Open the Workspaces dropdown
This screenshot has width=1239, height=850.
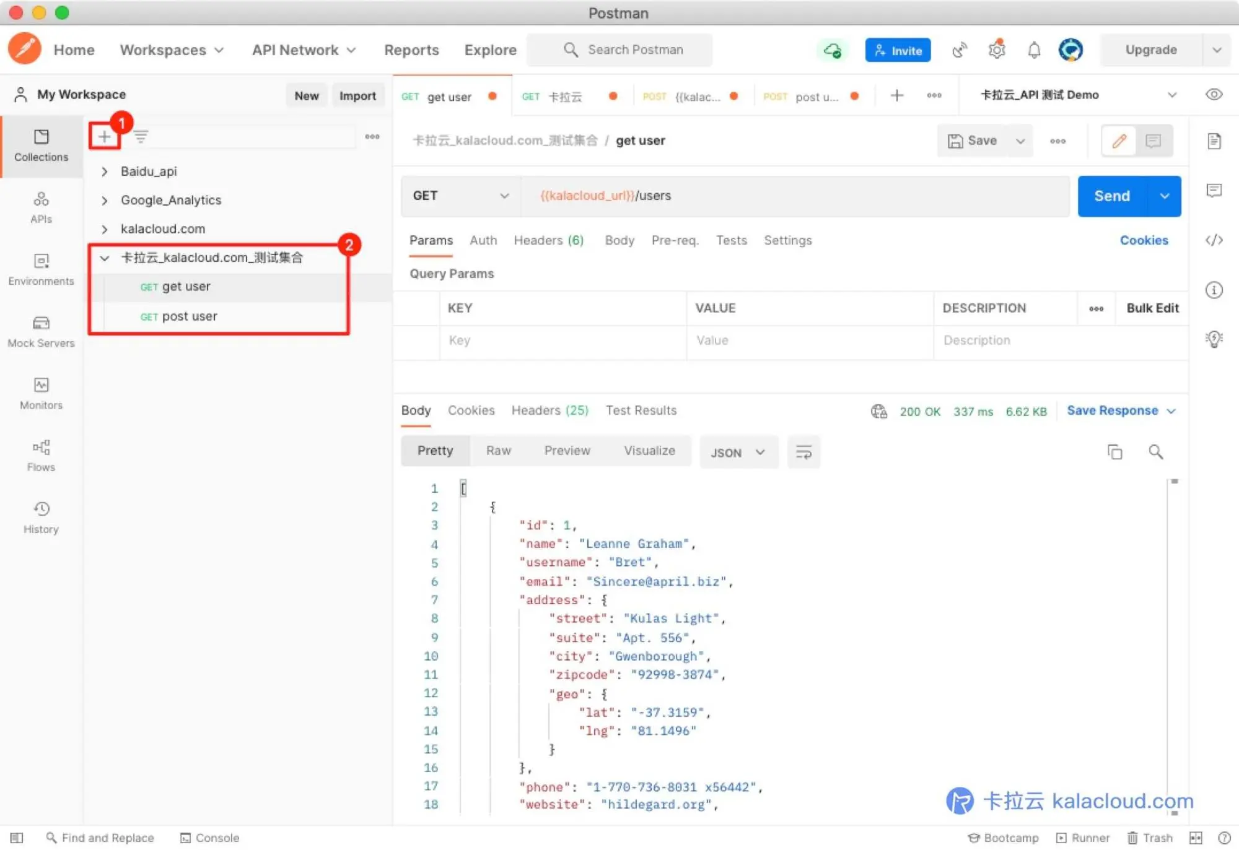[172, 50]
